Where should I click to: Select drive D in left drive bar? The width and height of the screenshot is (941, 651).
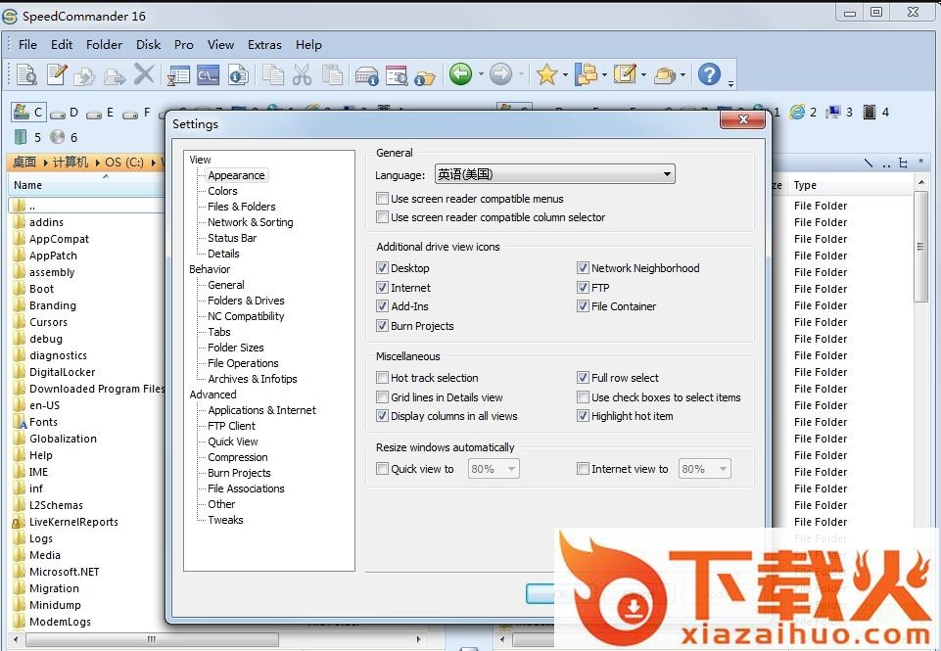pos(65,113)
